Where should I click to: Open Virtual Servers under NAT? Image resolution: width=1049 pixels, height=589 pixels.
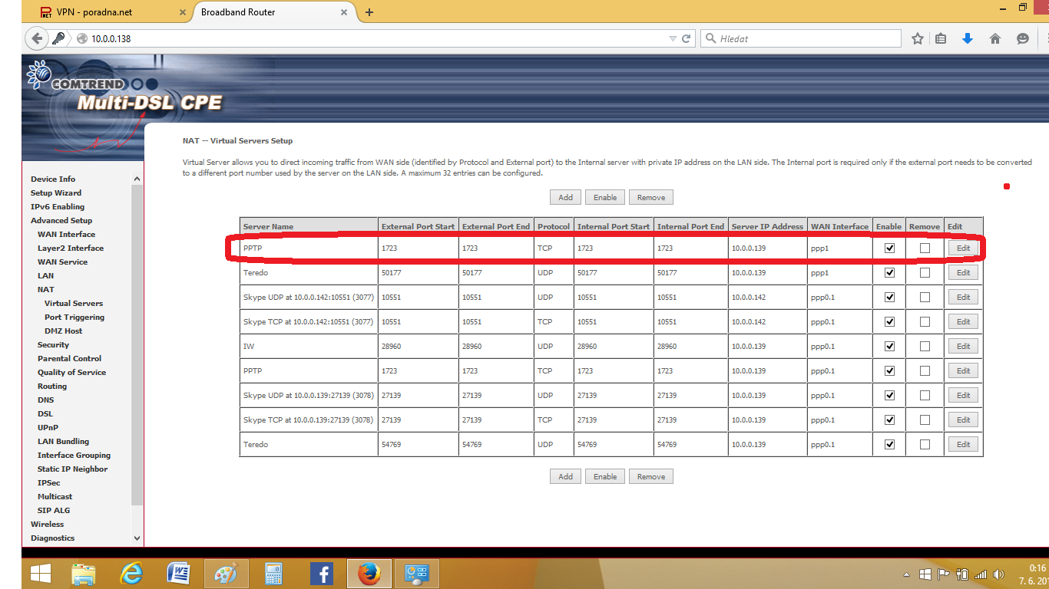point(74,304)
